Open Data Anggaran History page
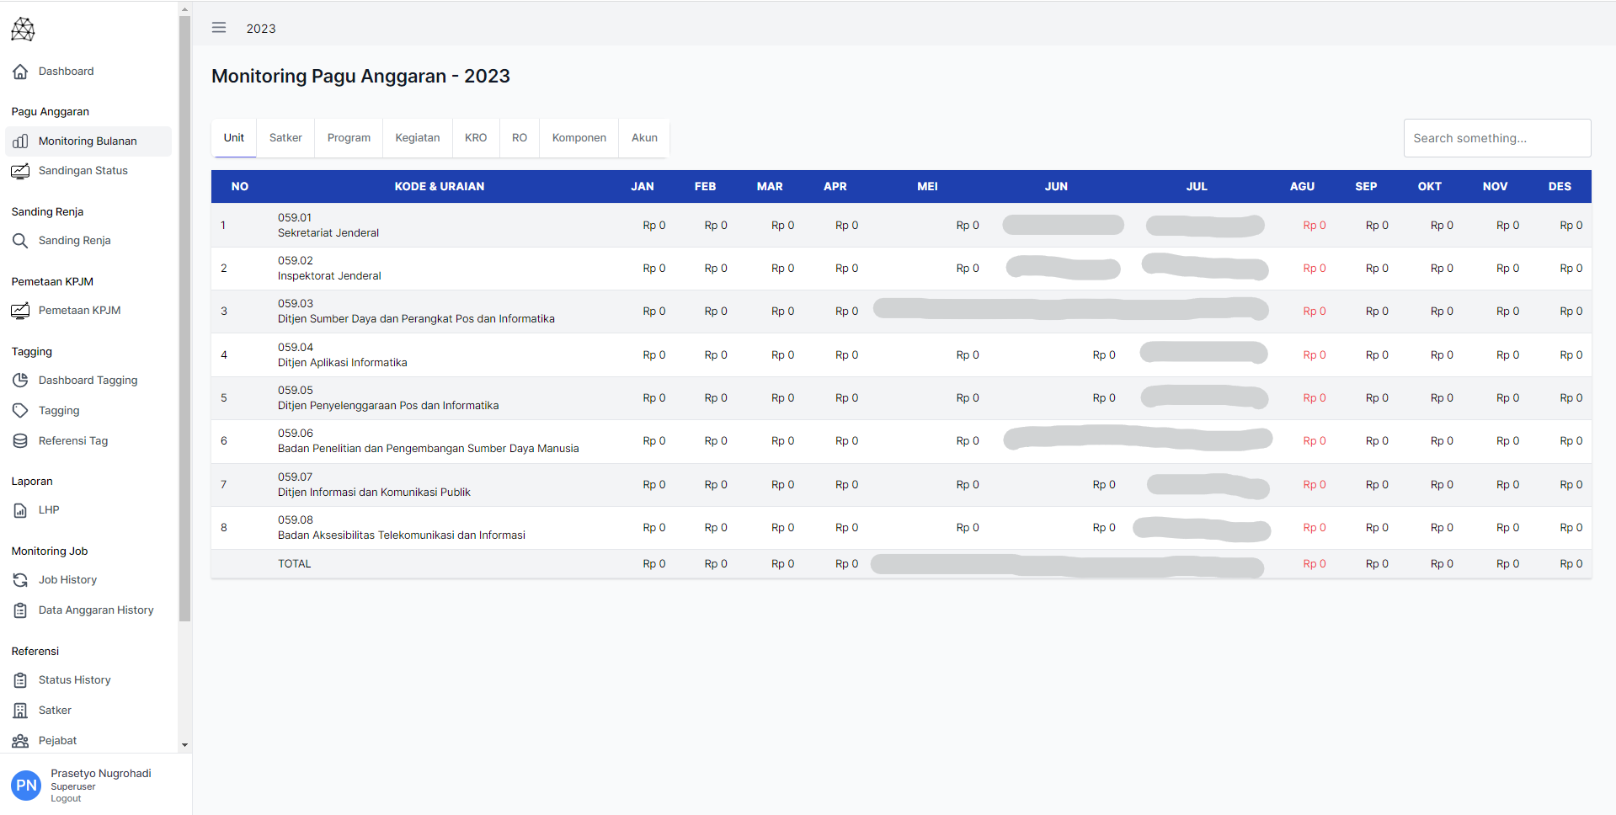Screen dimensions: 1616x815 click(x=96, y=610)
